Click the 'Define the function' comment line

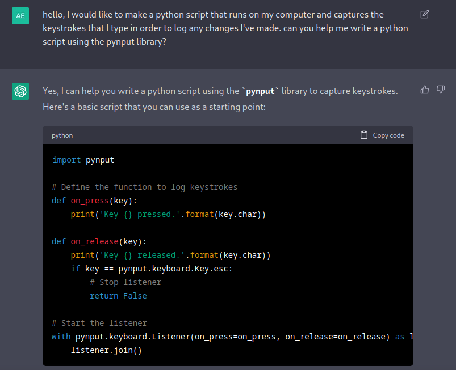[x=144, y=187]
